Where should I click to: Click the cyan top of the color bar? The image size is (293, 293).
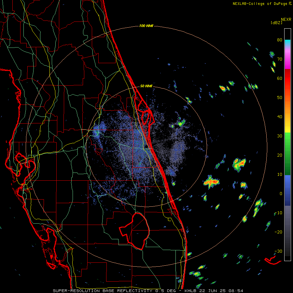point(287,43)
